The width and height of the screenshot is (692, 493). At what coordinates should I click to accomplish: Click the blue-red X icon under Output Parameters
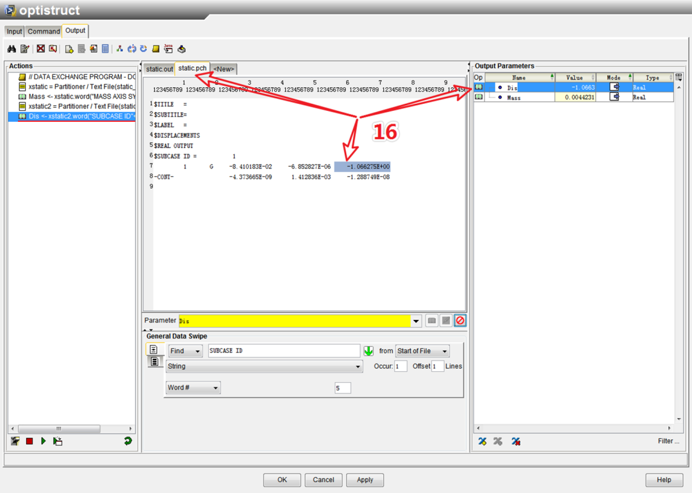pos(515,441)
